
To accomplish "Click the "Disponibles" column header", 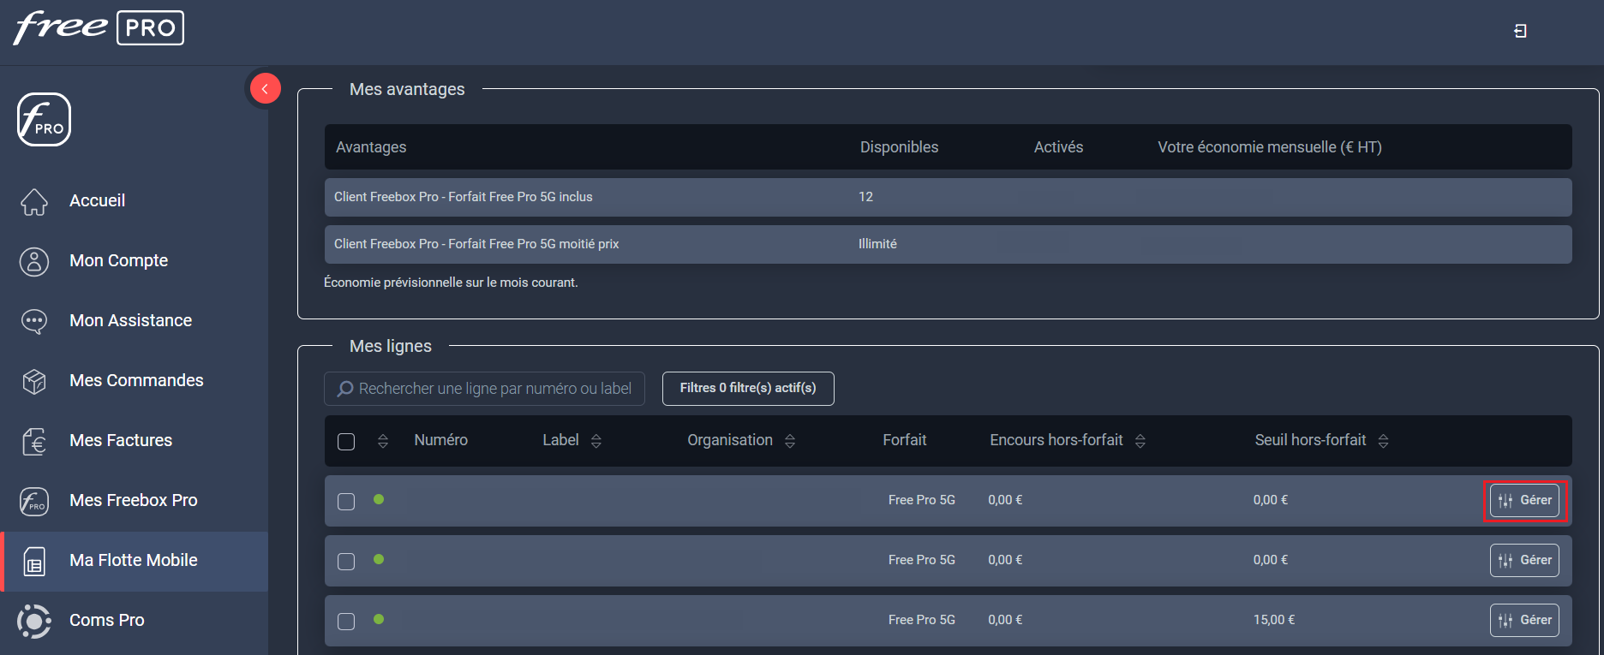I will coord(899,147).
